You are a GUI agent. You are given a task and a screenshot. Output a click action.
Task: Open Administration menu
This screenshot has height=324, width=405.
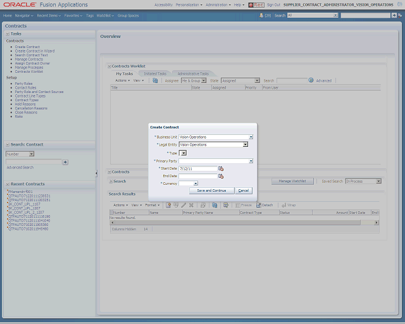[x=218, y=5]
